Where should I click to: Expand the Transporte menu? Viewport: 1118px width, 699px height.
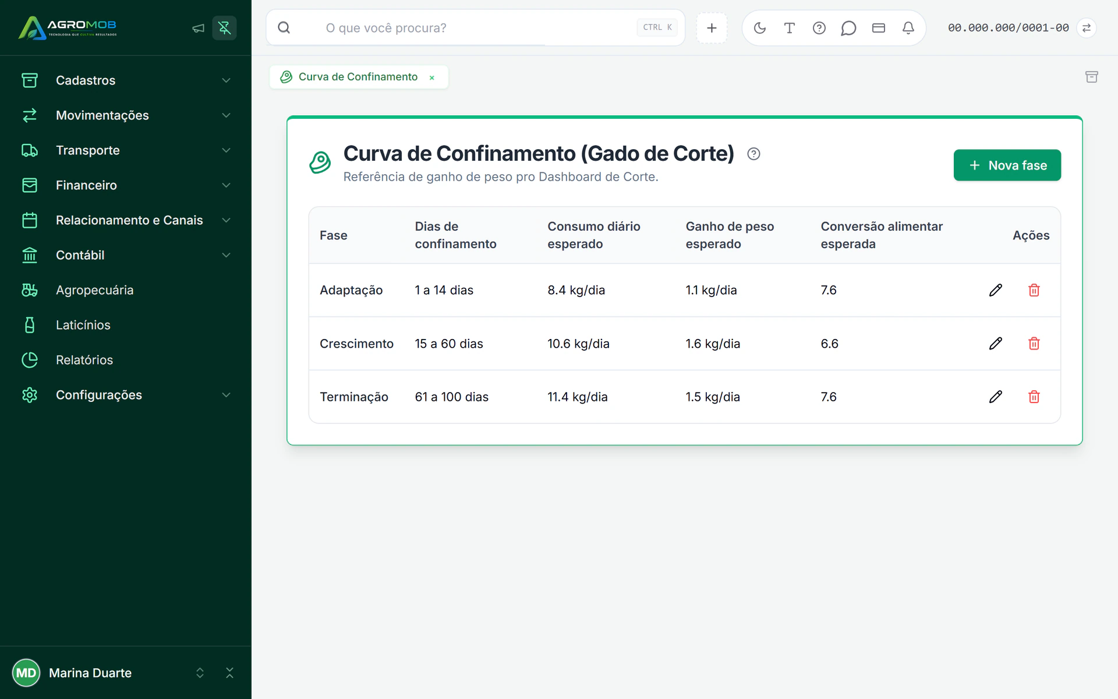pyautogui.click(x=126, y=150)
